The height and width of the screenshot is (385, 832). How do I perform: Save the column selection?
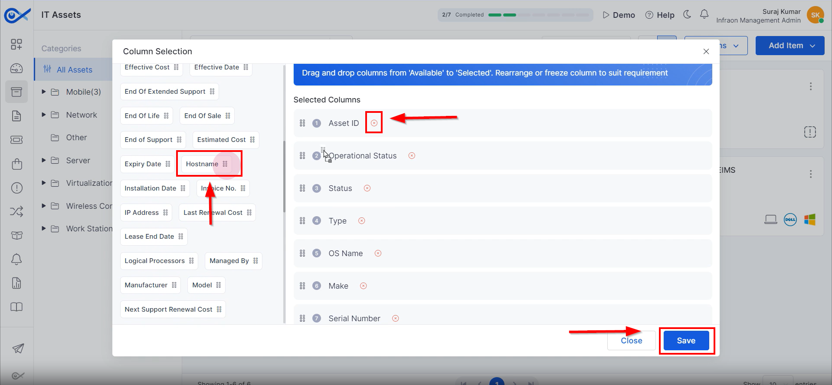[686, 341]
